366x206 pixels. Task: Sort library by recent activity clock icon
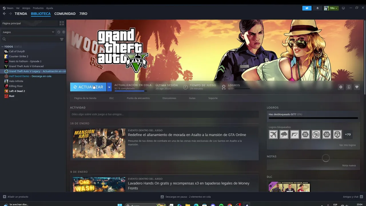[59, 32]
